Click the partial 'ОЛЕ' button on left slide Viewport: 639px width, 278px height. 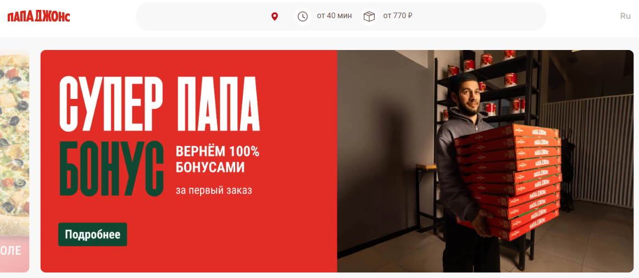[12, 251]
